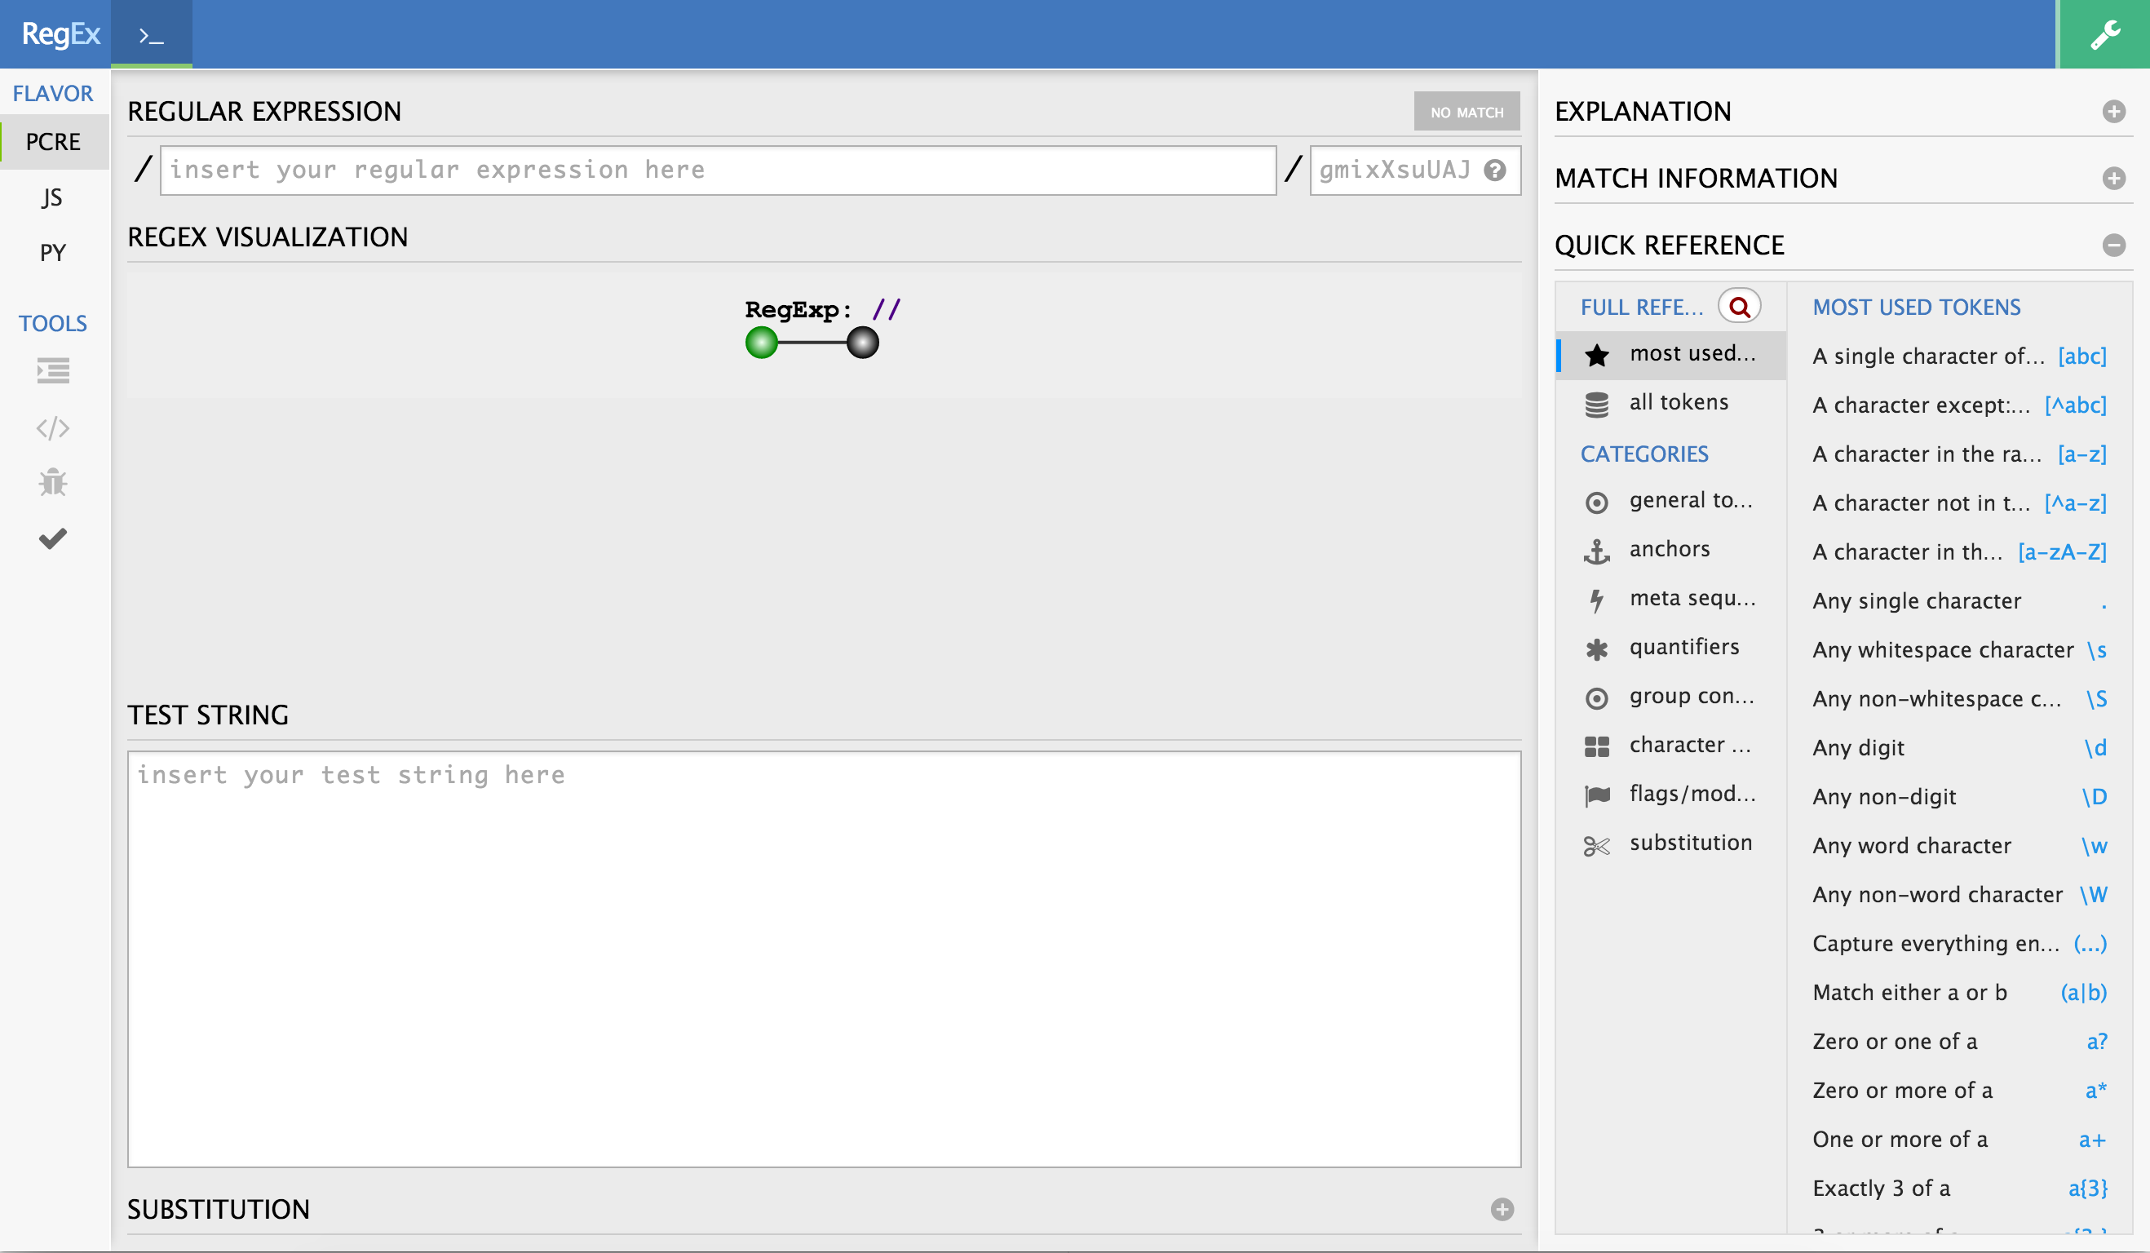Viewport: 2150px width, 1253px height.
Task: Expand the Explanation panel
Action: pos(2112,112)
